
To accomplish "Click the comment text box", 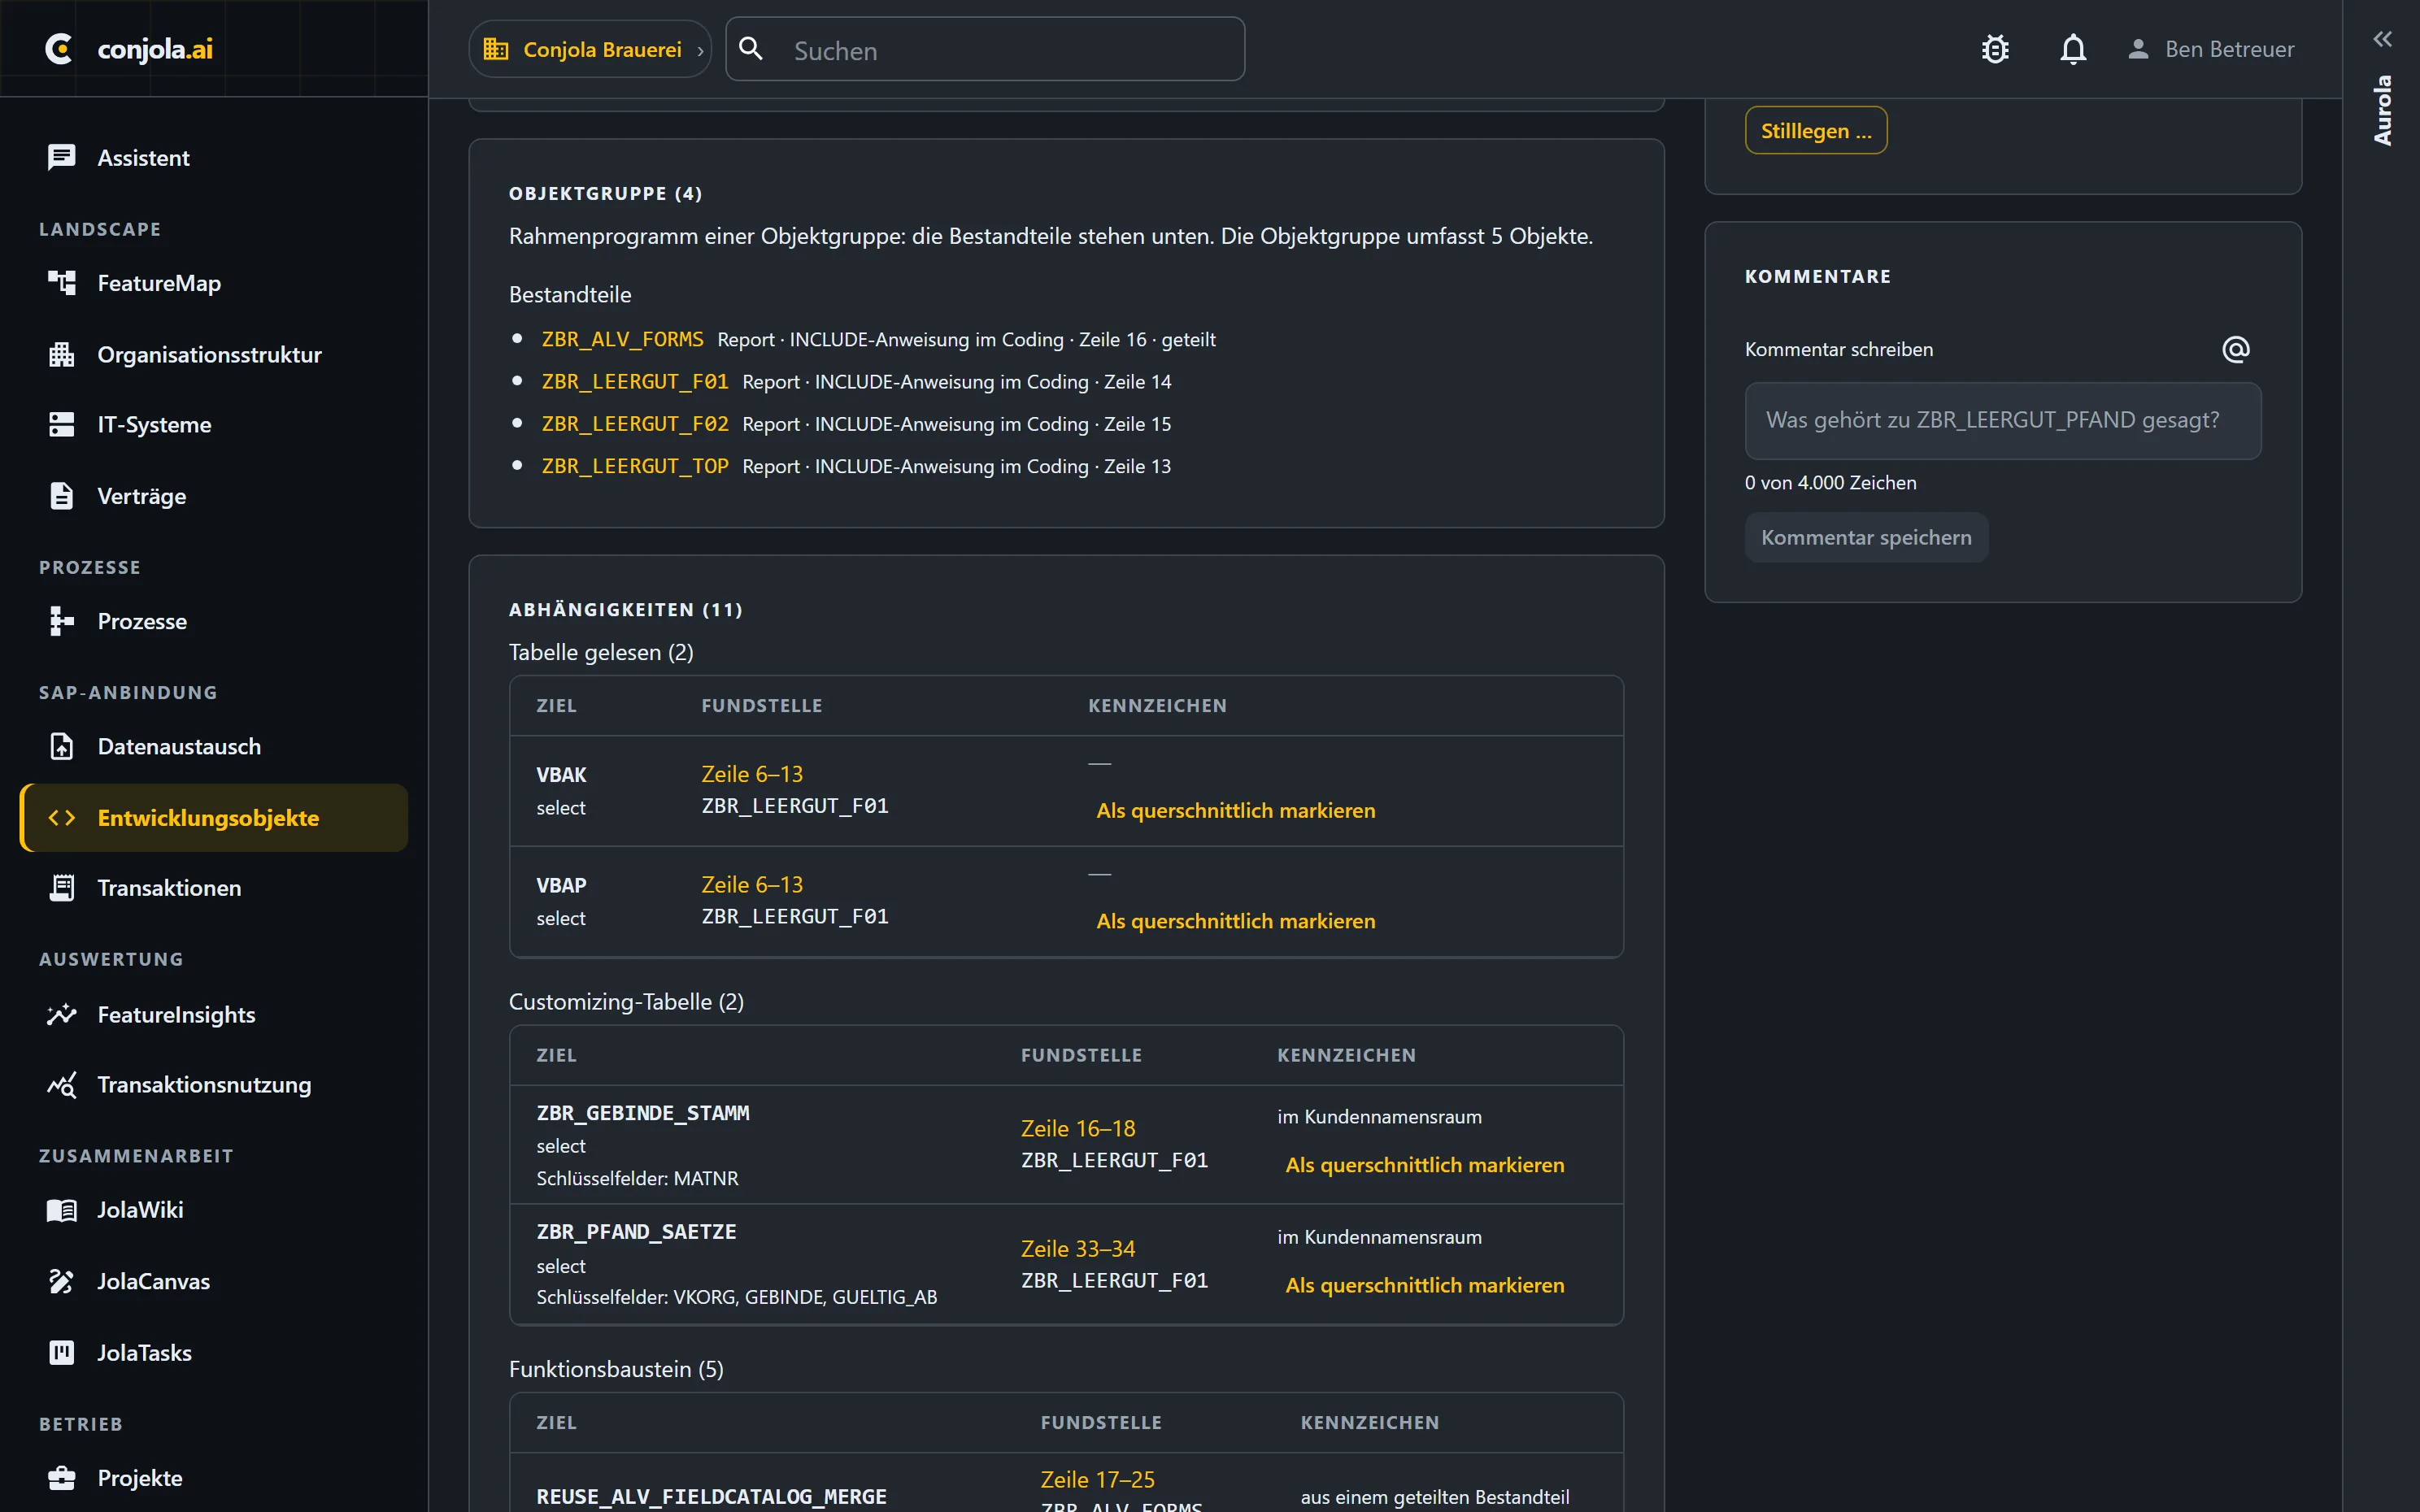I will [x=2002, y=420].
